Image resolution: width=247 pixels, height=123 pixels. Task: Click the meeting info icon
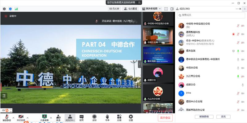point(4,9)
